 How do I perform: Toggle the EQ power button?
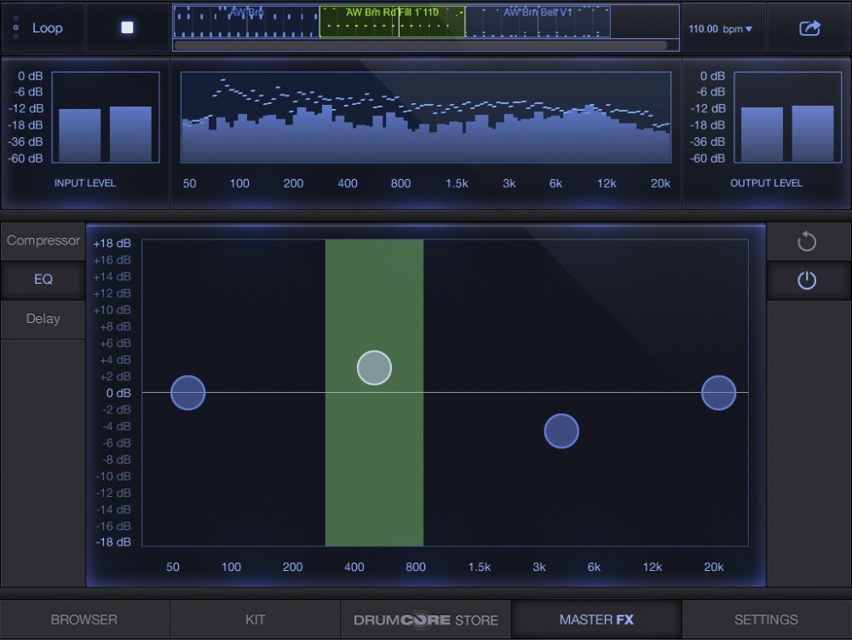tap(807, 280)
